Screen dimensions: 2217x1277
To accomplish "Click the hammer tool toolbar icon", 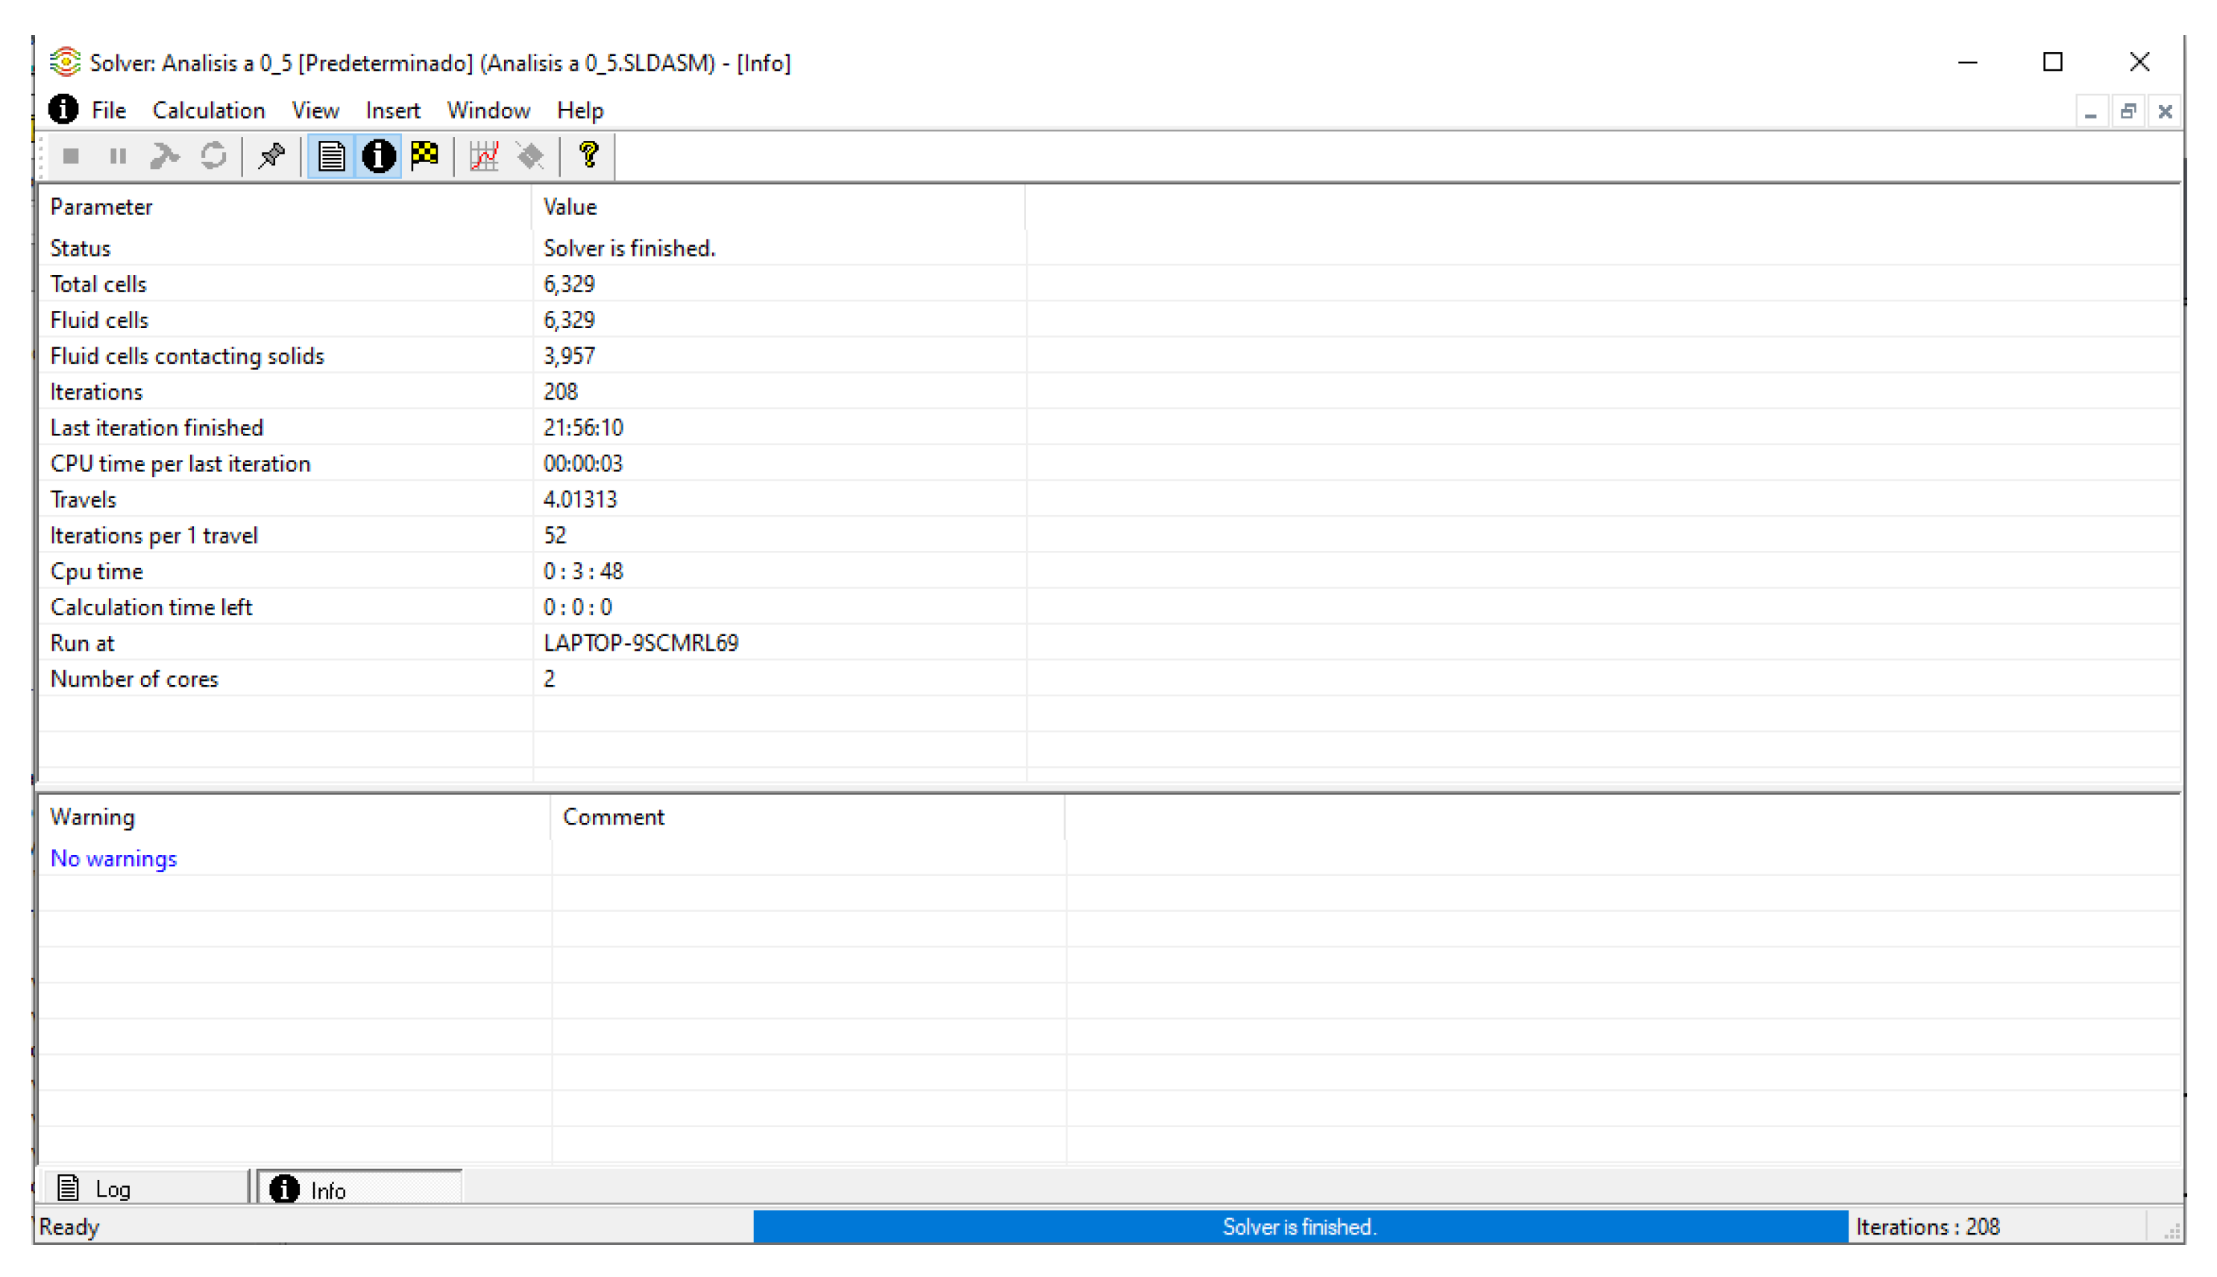I will coord(164,156).
